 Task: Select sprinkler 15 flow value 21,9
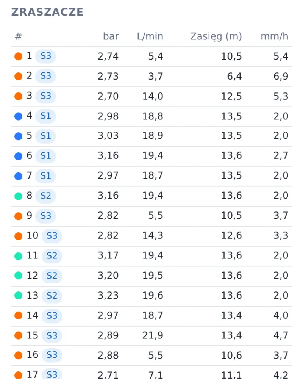(153, 335)
